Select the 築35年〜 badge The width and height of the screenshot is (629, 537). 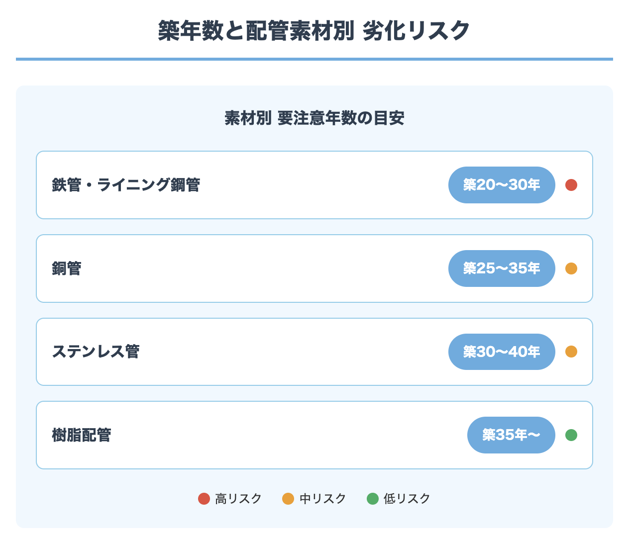point(511,435)
